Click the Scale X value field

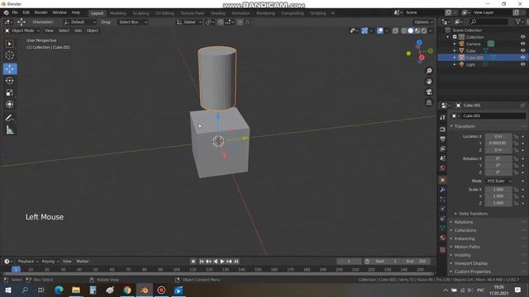point(498,190)
